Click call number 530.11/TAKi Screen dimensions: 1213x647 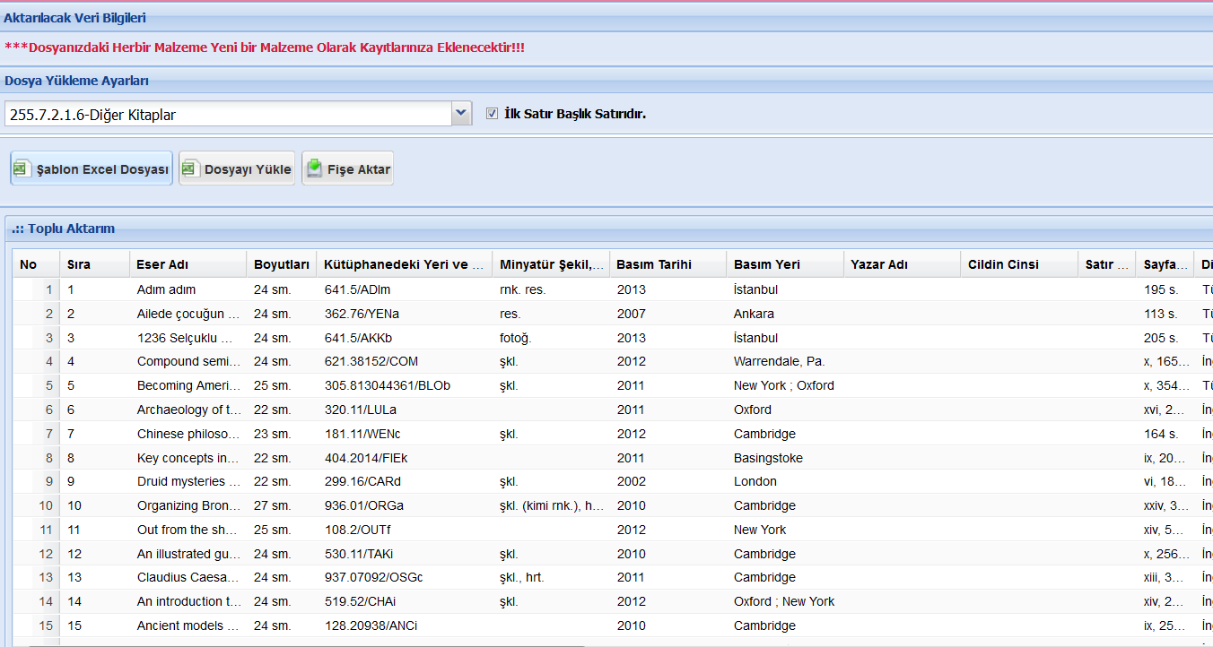357,554
